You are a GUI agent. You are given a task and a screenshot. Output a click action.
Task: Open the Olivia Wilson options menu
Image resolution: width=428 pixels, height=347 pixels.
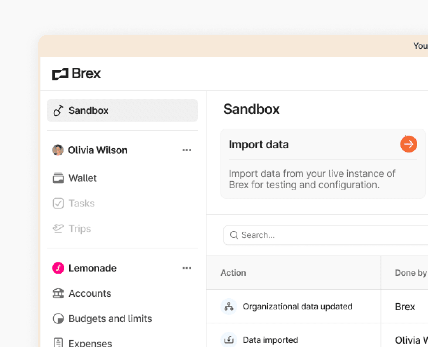coord(187,150)
